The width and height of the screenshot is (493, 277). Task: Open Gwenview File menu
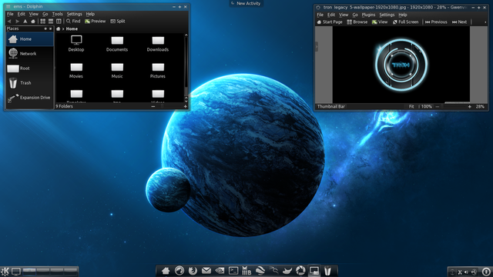point(320,15)
